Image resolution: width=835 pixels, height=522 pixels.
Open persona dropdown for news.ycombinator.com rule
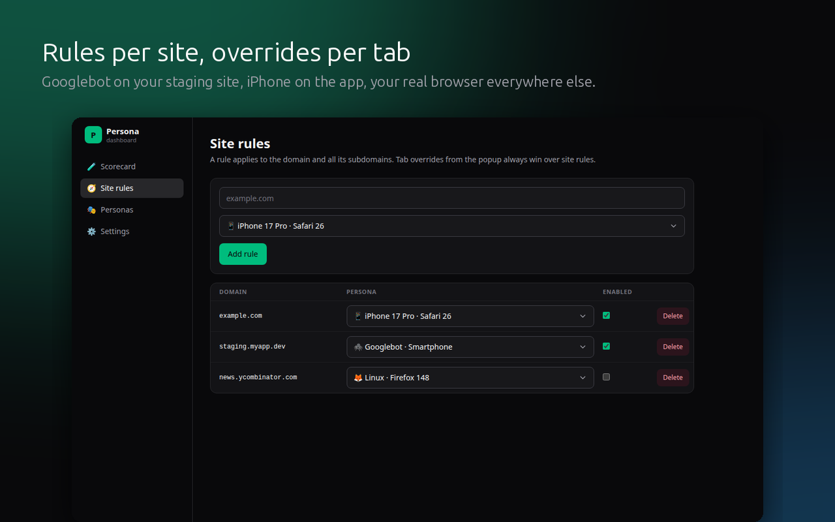[470, 377]
